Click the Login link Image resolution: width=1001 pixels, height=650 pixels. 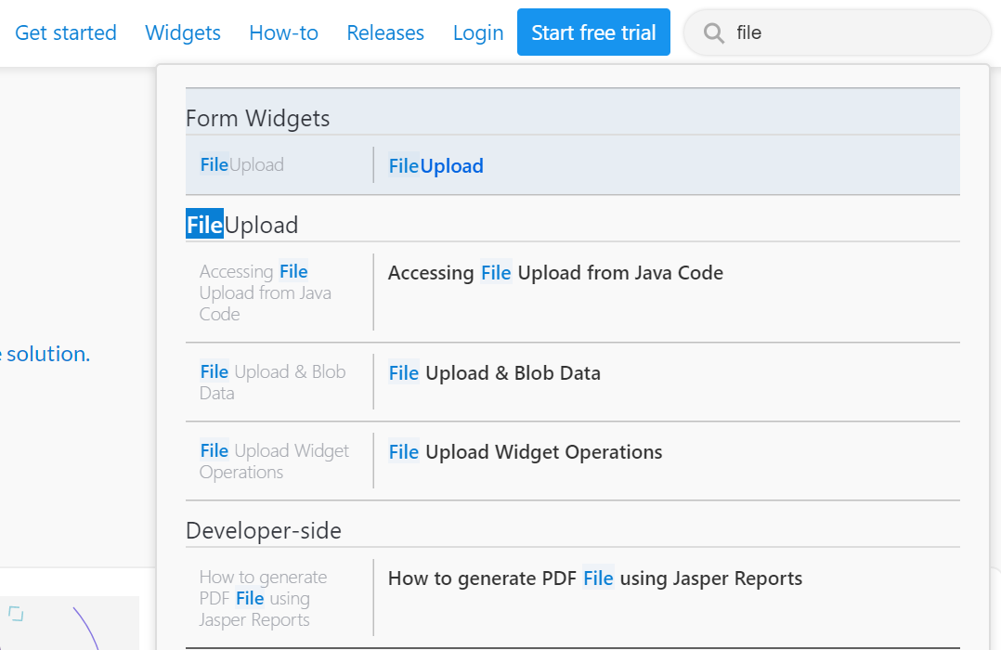(478, 33)
